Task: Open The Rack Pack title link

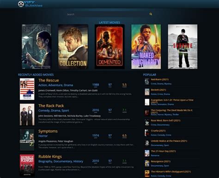Action: click(x=51, y=106)
